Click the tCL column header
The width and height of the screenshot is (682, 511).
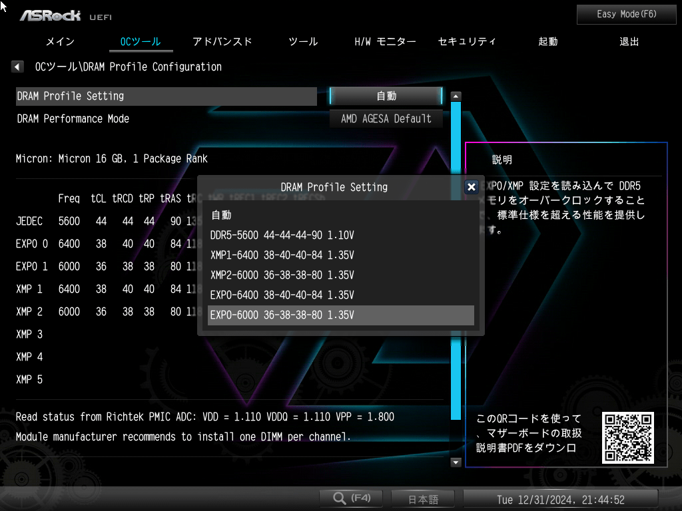coord(99,198)
